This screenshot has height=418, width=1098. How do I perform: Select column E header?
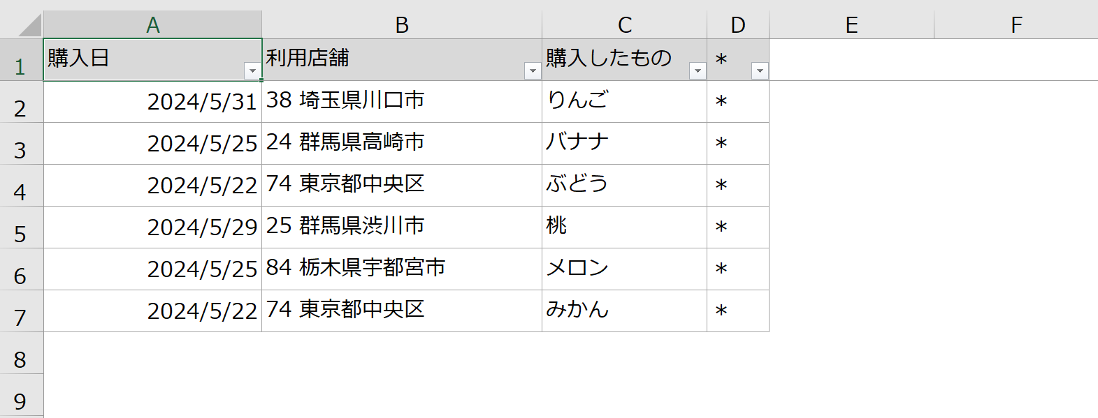click(x=851, y=25)
